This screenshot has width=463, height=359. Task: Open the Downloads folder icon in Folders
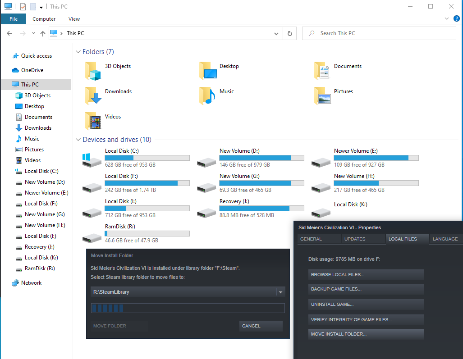(x=93, y=96)
